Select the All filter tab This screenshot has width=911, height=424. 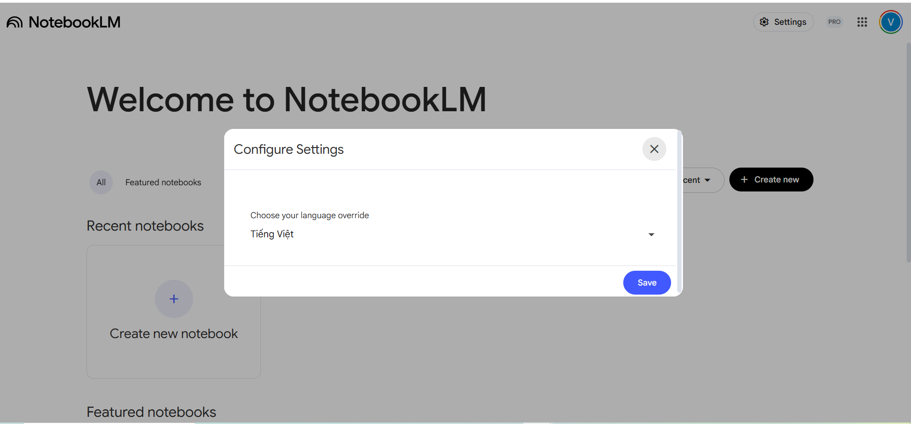101,182
